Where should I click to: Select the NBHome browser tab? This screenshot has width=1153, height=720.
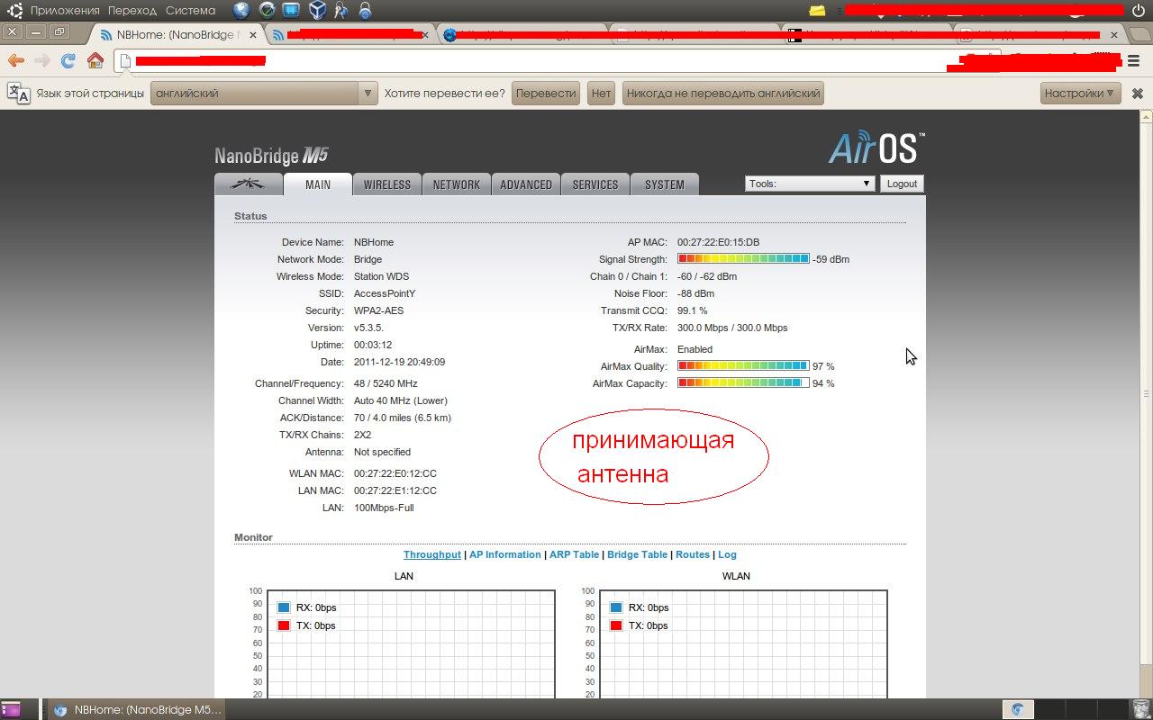point(177,35)
